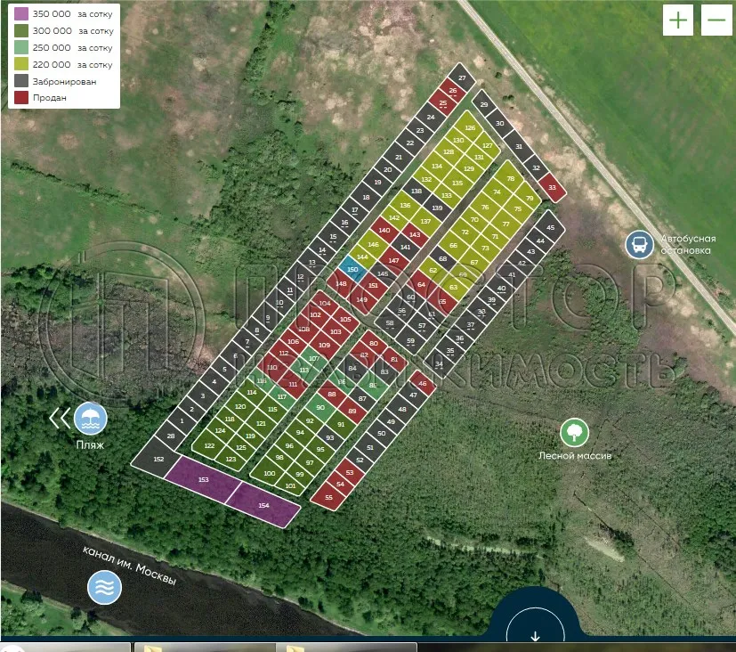Viewport: 736px width, 652px height.
Task: Select reserved plot 45
Action: coord(550,228)
